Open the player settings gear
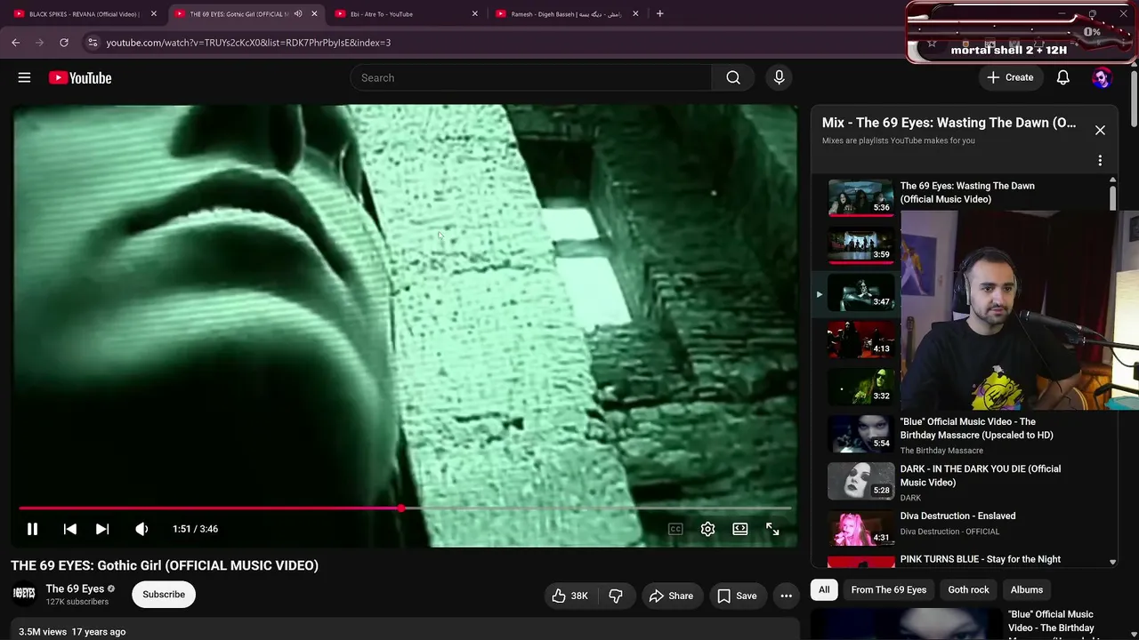Viewport: 1139px width, 640px height. (x=707, y=529)
